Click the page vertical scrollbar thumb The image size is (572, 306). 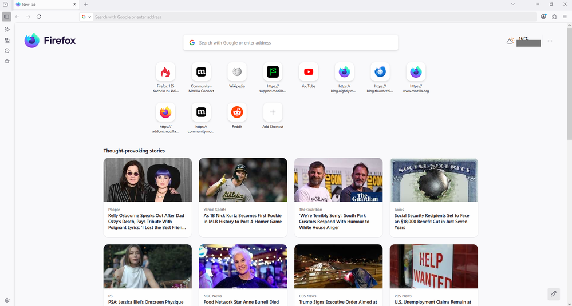[569, 83]
